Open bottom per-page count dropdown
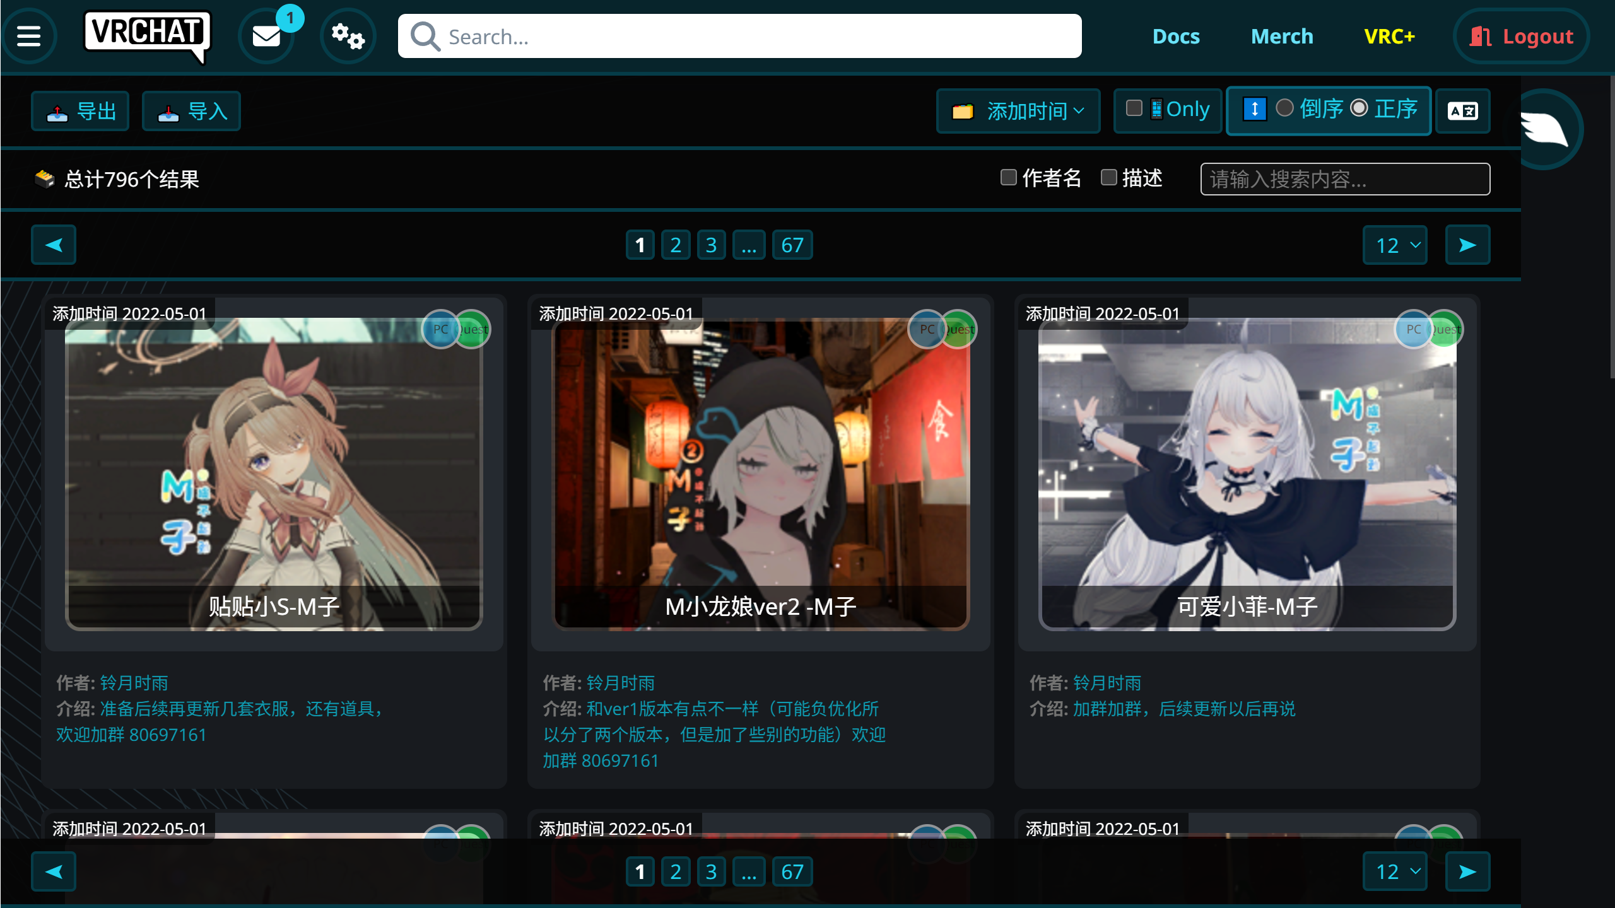 coord(1395,871)
